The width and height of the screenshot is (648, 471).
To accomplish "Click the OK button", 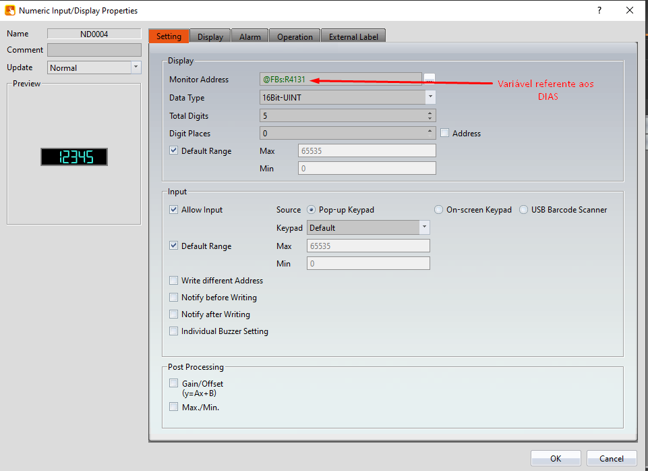I will pos(555,458).
